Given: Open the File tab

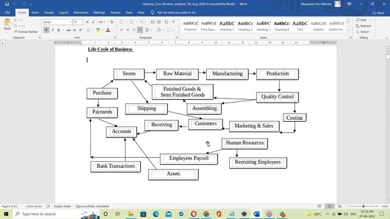Looking at the screenshot, I should [x=7, y=12].
